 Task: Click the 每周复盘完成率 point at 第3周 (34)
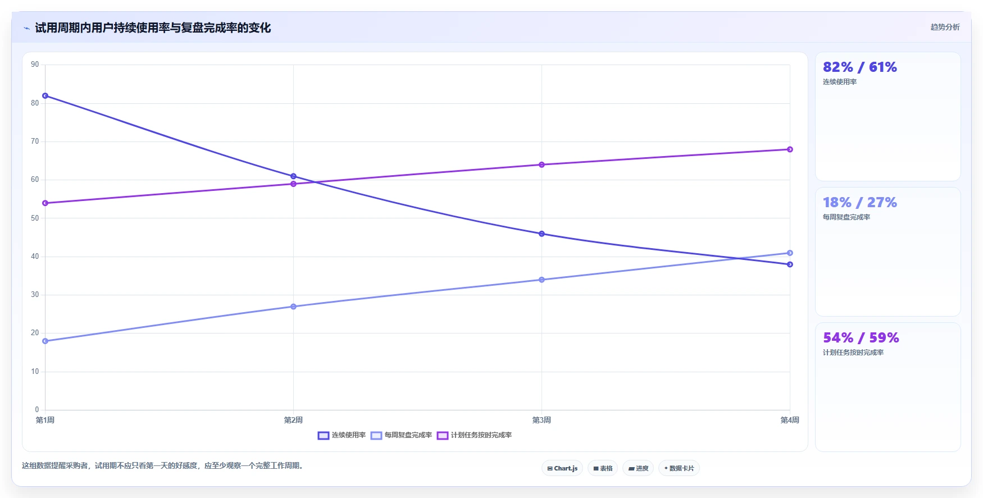pos(541,280)
